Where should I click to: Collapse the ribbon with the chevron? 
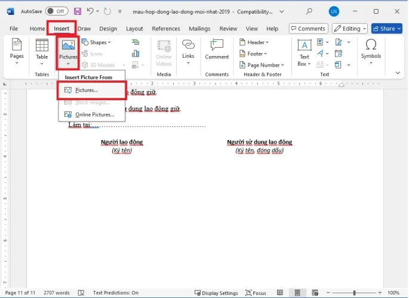pyautogui.click(x=398, y=73)
